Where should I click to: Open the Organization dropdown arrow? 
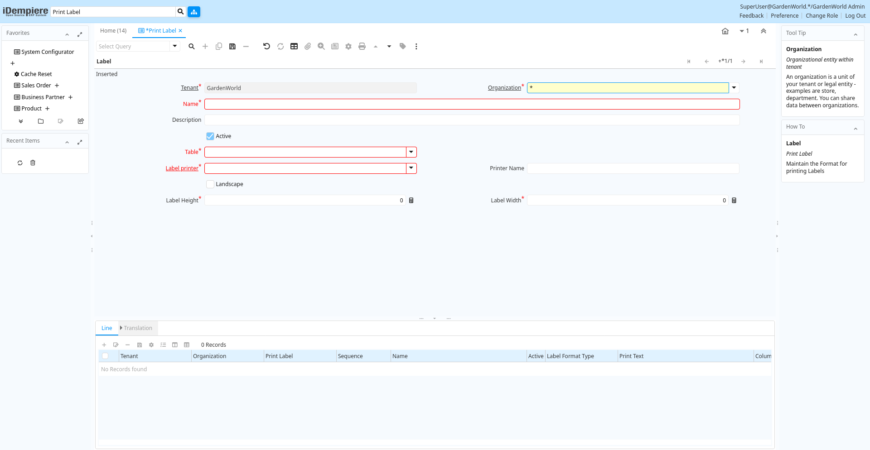[734, 88]
